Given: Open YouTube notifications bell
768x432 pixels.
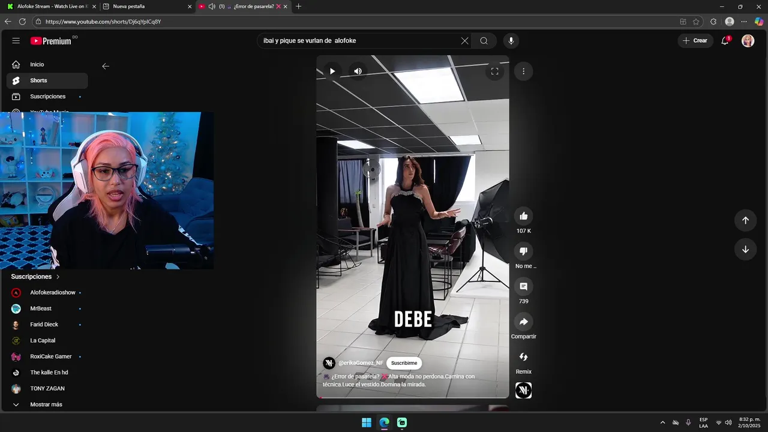Looking at the screenshot, I should 725,41.
